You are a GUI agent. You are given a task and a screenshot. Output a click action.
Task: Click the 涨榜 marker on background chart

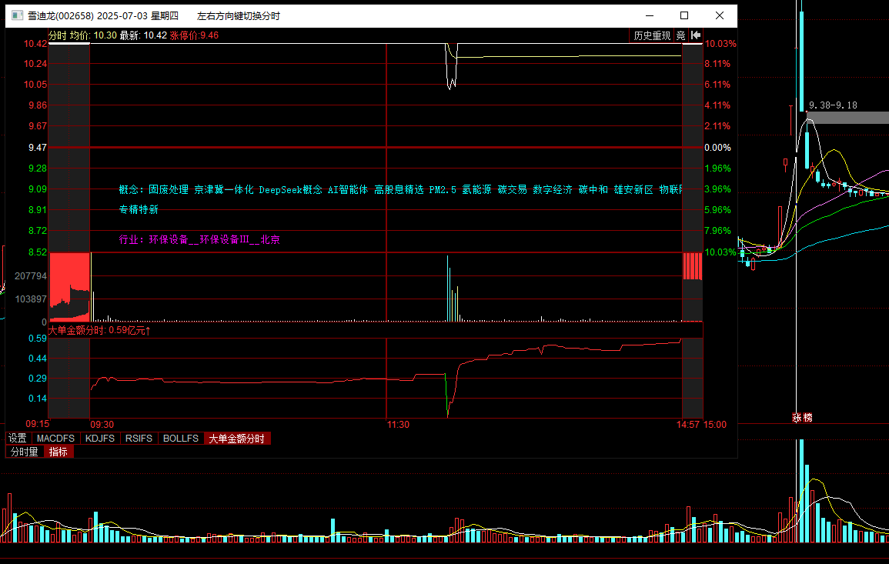(802, 418)
